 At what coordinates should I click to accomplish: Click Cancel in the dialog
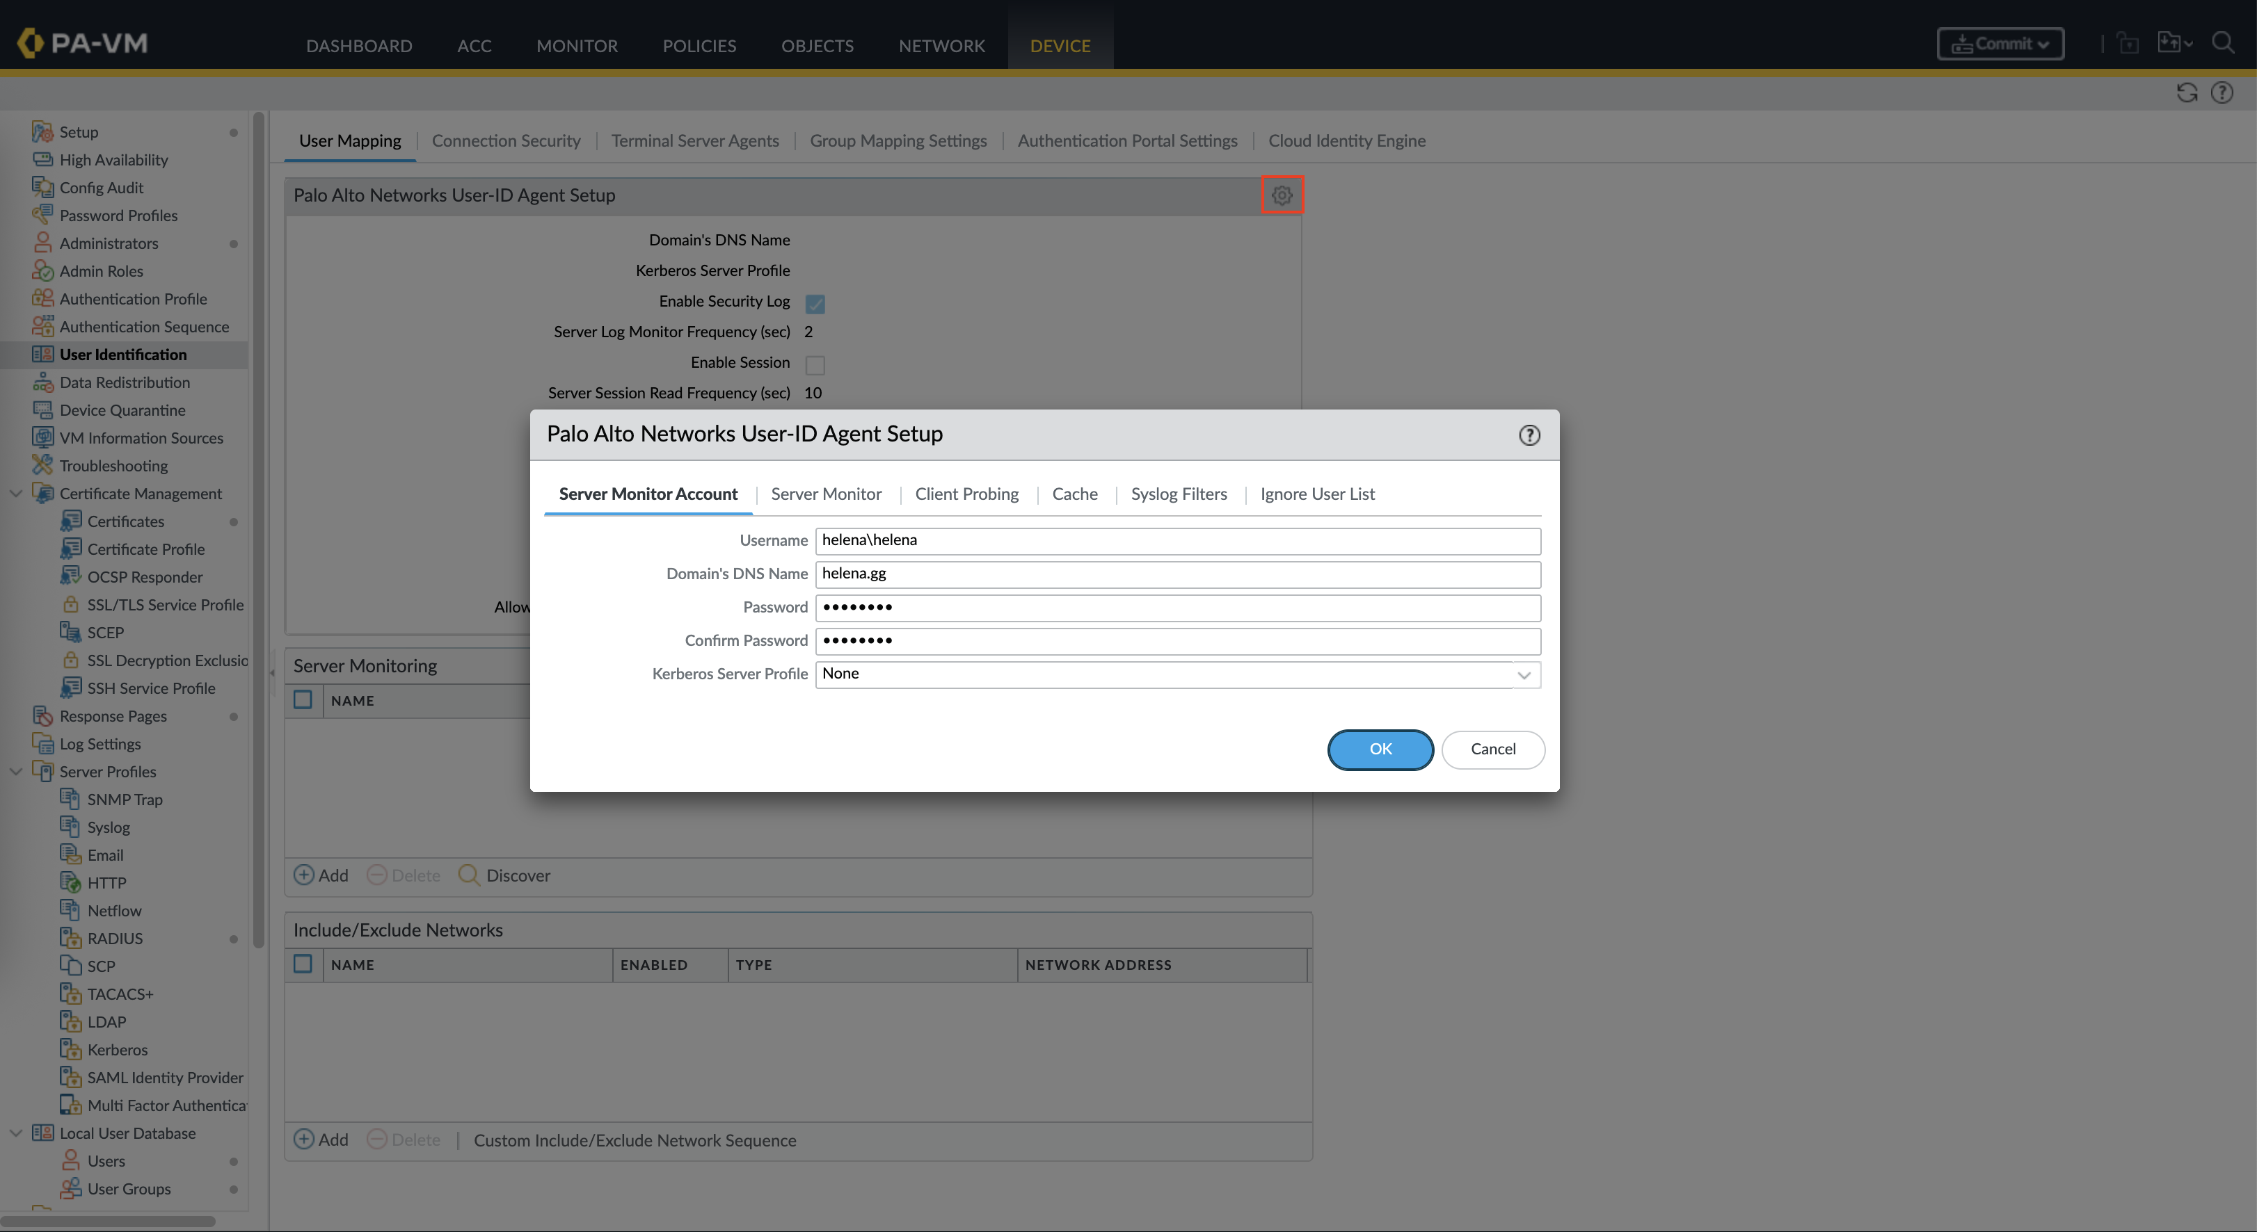1492,749
